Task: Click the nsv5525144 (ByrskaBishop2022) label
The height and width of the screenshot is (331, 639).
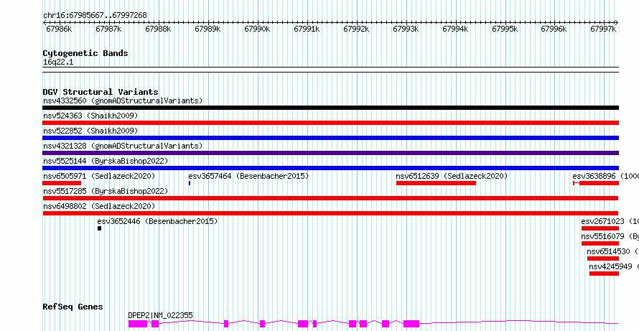Action: click(105, 161)
